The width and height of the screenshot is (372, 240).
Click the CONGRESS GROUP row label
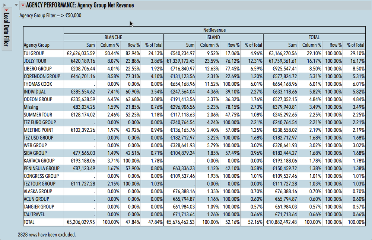click(x=41, y=176)
